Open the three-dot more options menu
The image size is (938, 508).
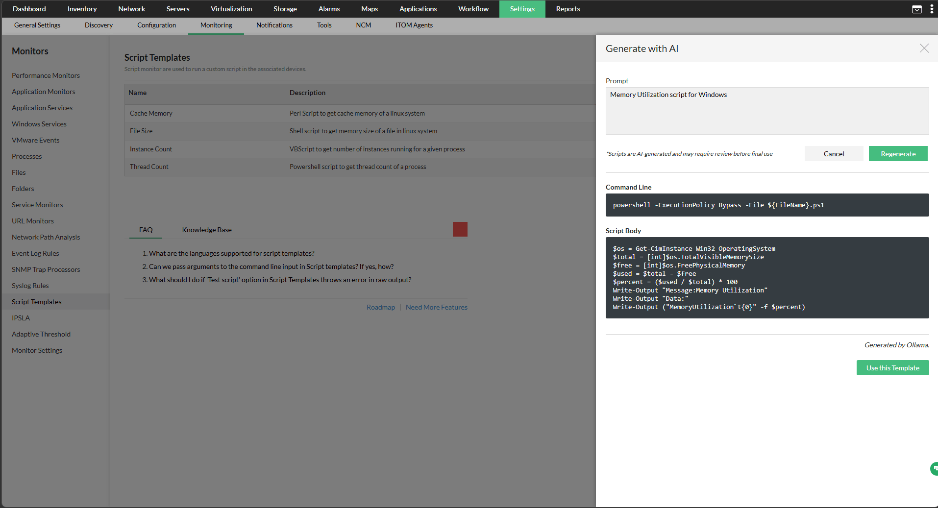click(932, 9)
